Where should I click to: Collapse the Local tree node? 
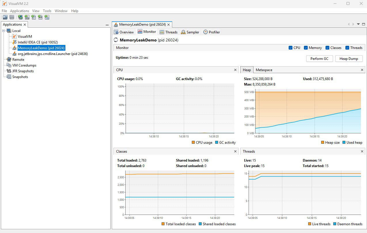[3, 31]
